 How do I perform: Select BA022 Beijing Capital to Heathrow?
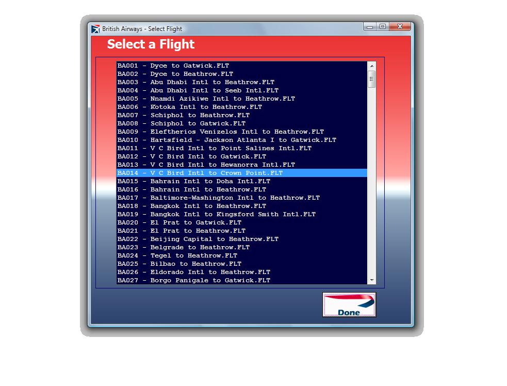point(242,239)
